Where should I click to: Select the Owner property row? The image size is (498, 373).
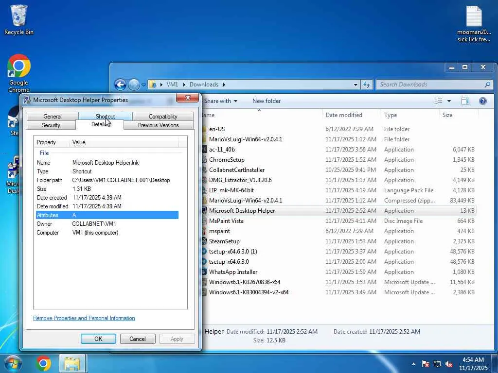click(107, 223)
